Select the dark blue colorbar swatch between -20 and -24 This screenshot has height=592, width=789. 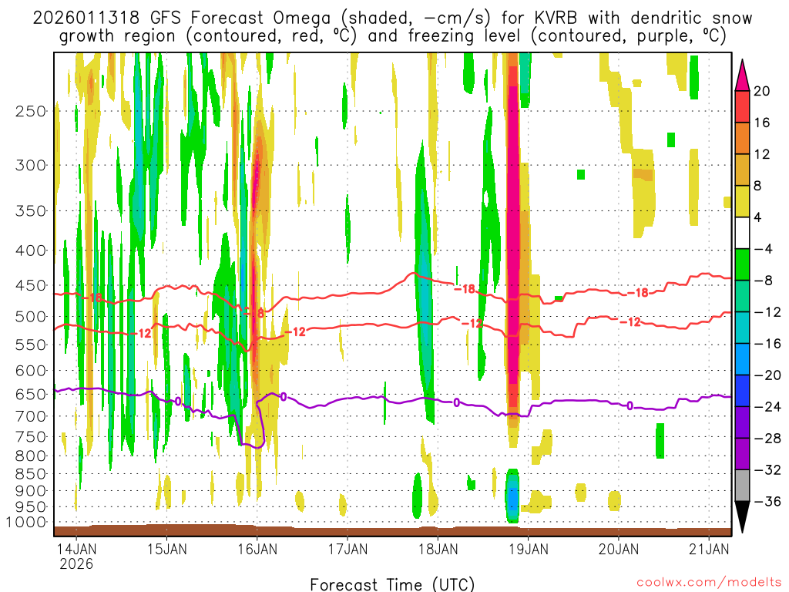[x=744, y=391]
